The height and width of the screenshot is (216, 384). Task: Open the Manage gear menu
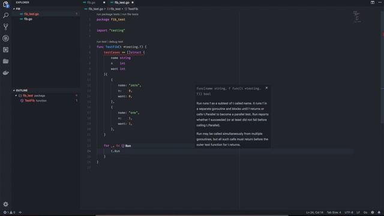click(5, 204)
